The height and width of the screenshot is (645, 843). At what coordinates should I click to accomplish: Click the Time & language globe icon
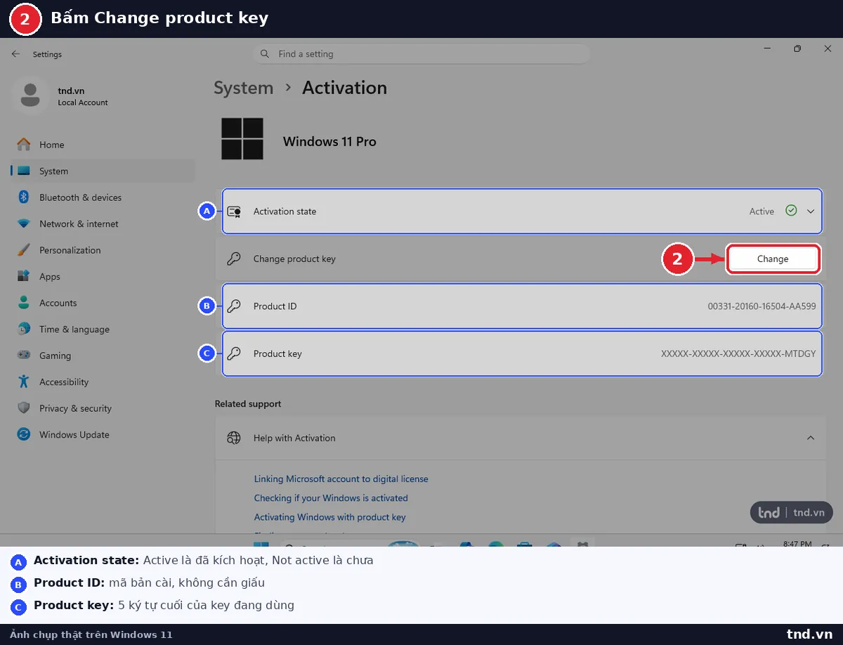pos(24,329)
